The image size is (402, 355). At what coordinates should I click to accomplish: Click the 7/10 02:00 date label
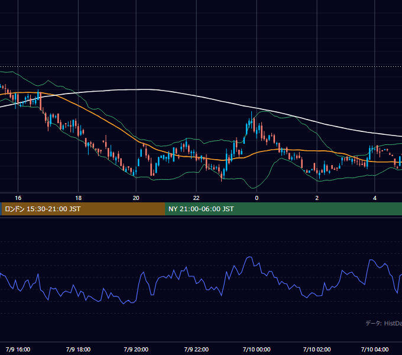tap(317, 349)
